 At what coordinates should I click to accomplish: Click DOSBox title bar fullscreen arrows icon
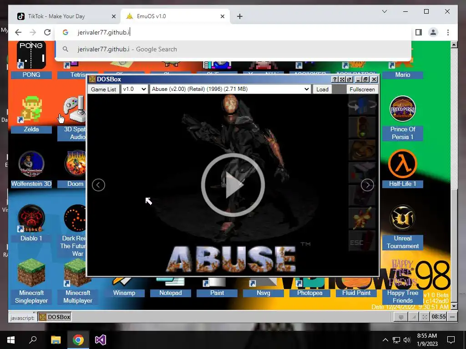[342, 79]
